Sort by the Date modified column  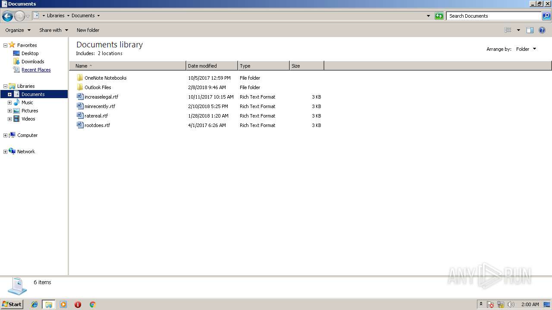coord(212,66)
